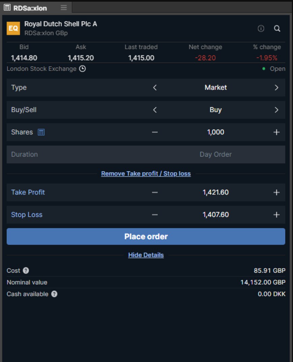Click into the Shares quantity field
Screen dimensions: 293x362
[216, 132]
